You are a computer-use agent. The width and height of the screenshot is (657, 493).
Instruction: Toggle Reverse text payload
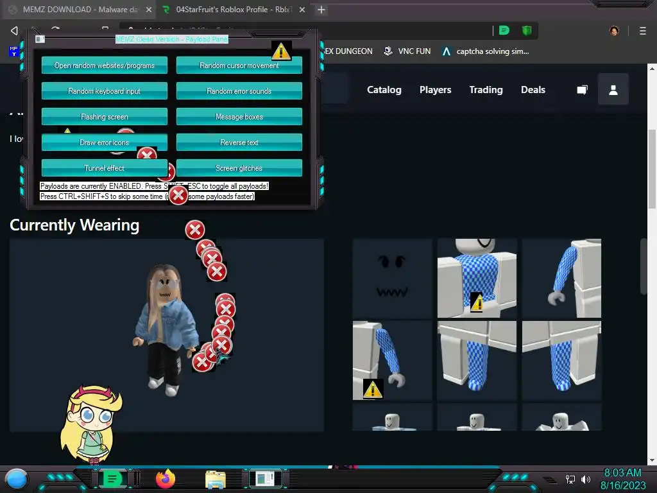click(239, 142)
